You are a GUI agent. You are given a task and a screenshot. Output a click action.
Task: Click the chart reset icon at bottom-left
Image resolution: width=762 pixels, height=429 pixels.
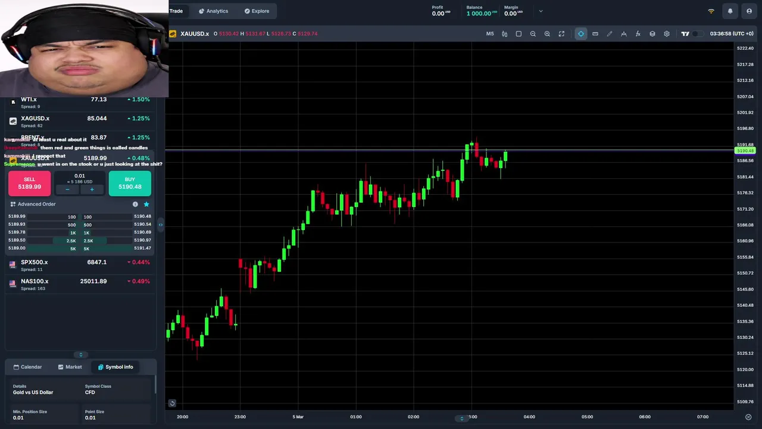(172, 403)
